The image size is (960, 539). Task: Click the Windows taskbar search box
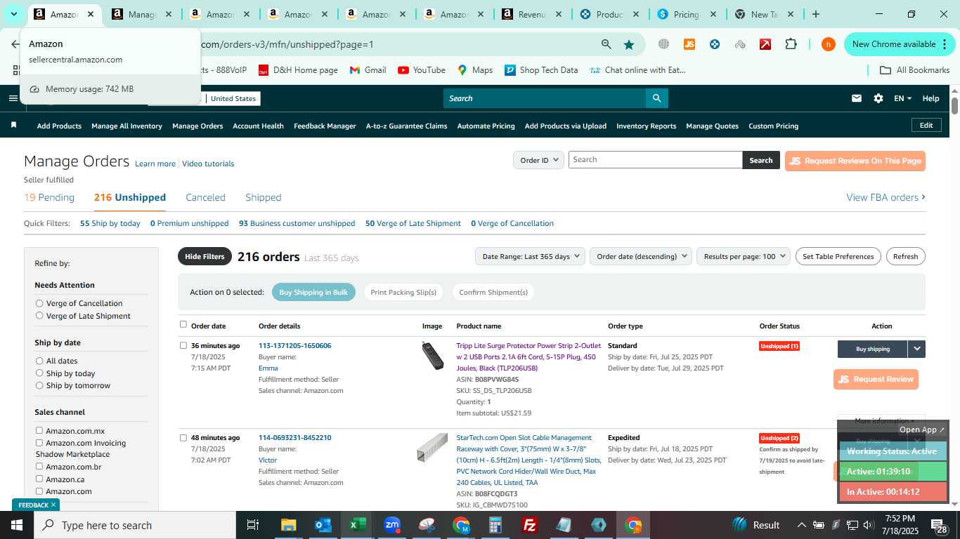pyautogui.click(x=134, y=525)
